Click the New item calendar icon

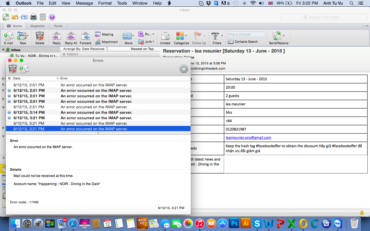point(22,36)
